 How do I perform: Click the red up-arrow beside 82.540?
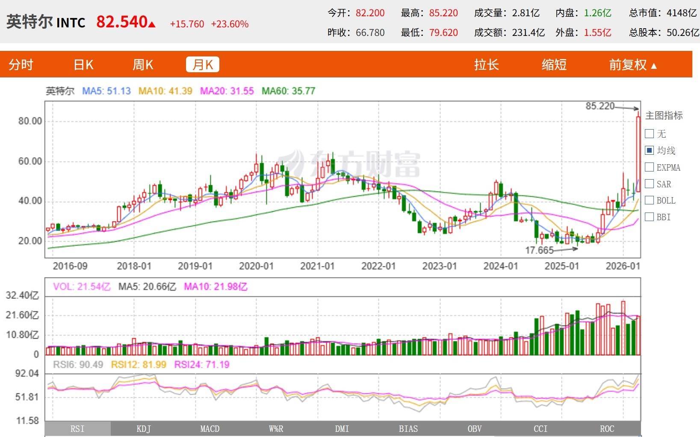point(152,24)
